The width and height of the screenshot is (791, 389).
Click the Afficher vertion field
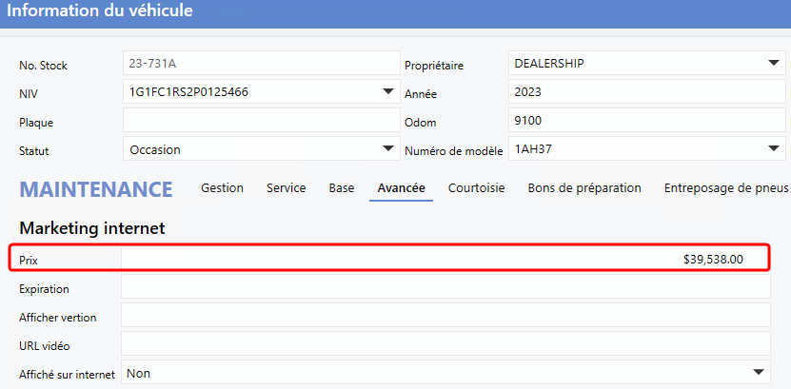pyautogui.click(x=445, y=316)
